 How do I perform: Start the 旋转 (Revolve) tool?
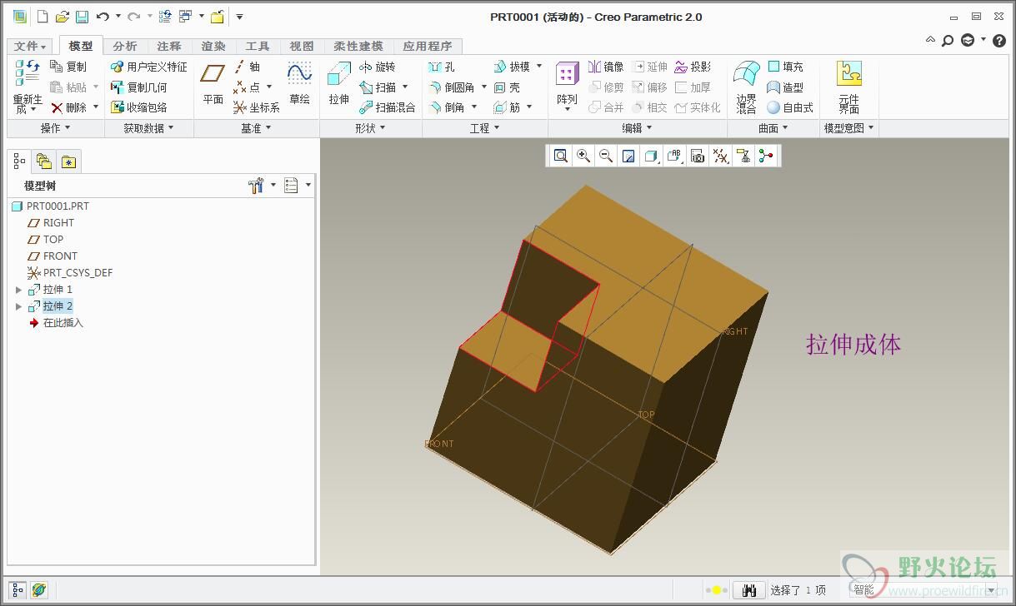coord(377,67)
